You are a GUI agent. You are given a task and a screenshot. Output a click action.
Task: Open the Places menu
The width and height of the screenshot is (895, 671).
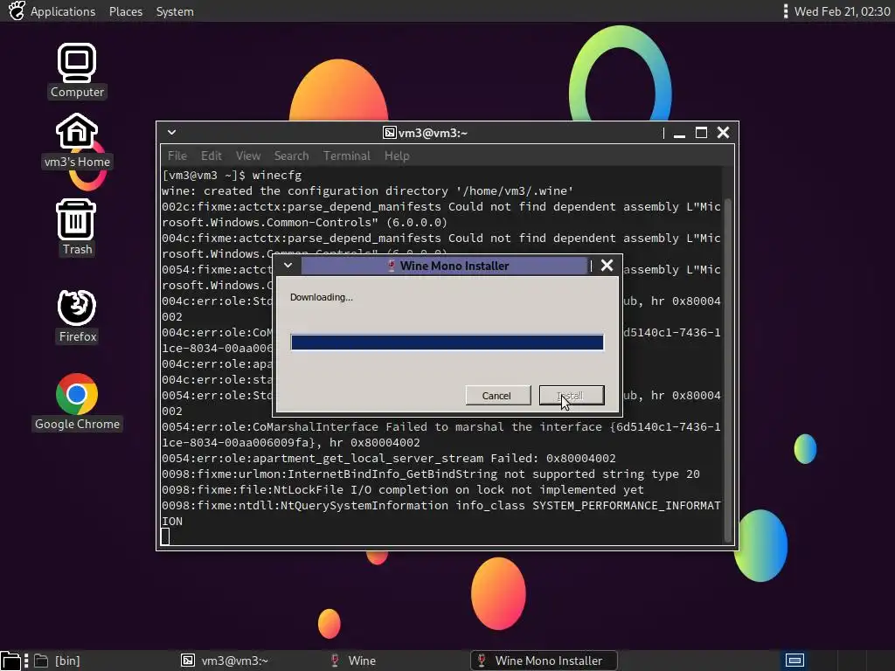[126, 11]
